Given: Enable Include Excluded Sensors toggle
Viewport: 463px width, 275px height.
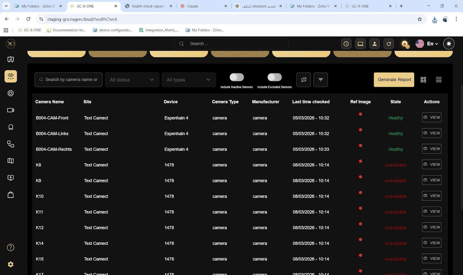Looking at the screenshot, I should 274,77.
